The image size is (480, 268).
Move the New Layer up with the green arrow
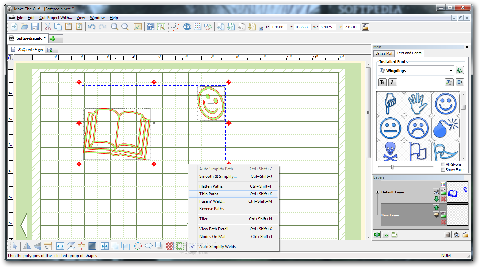tap(436, 208)
